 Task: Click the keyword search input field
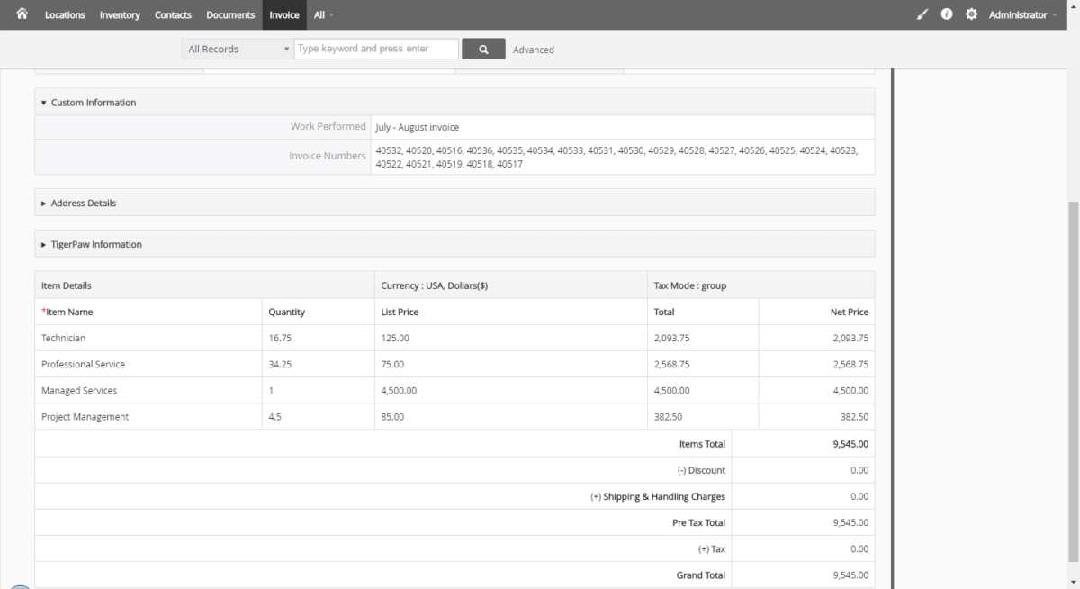(x=375, y=48)
